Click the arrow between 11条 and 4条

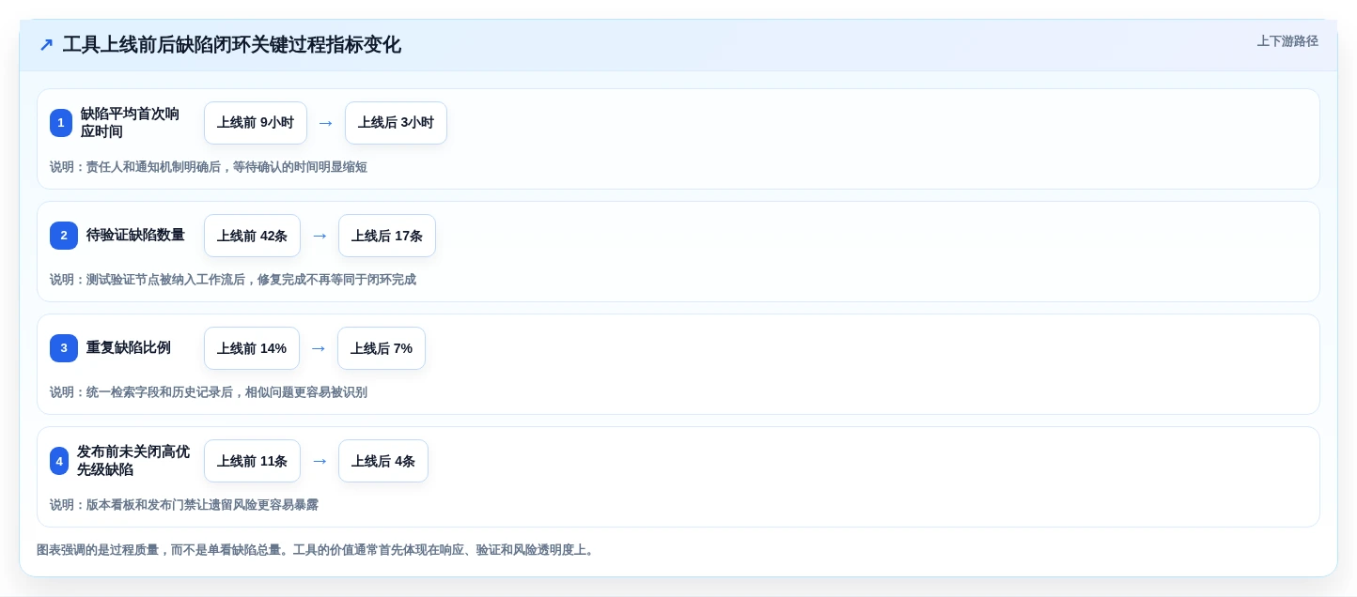[320, 461]
